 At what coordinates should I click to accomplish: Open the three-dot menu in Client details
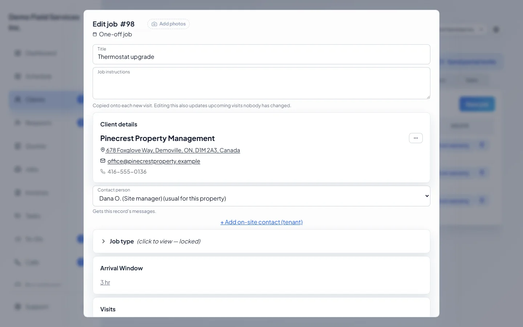416,138
